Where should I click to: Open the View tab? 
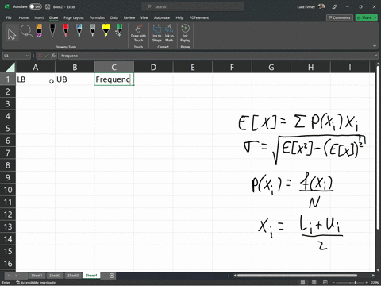(x=144, y=17)
